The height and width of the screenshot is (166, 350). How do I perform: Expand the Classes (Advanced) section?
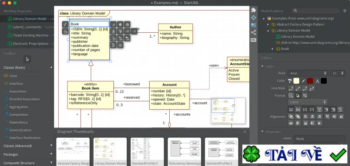(51, 146)
